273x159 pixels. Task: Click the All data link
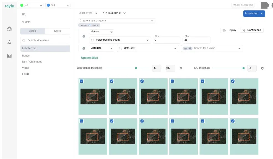26,22
